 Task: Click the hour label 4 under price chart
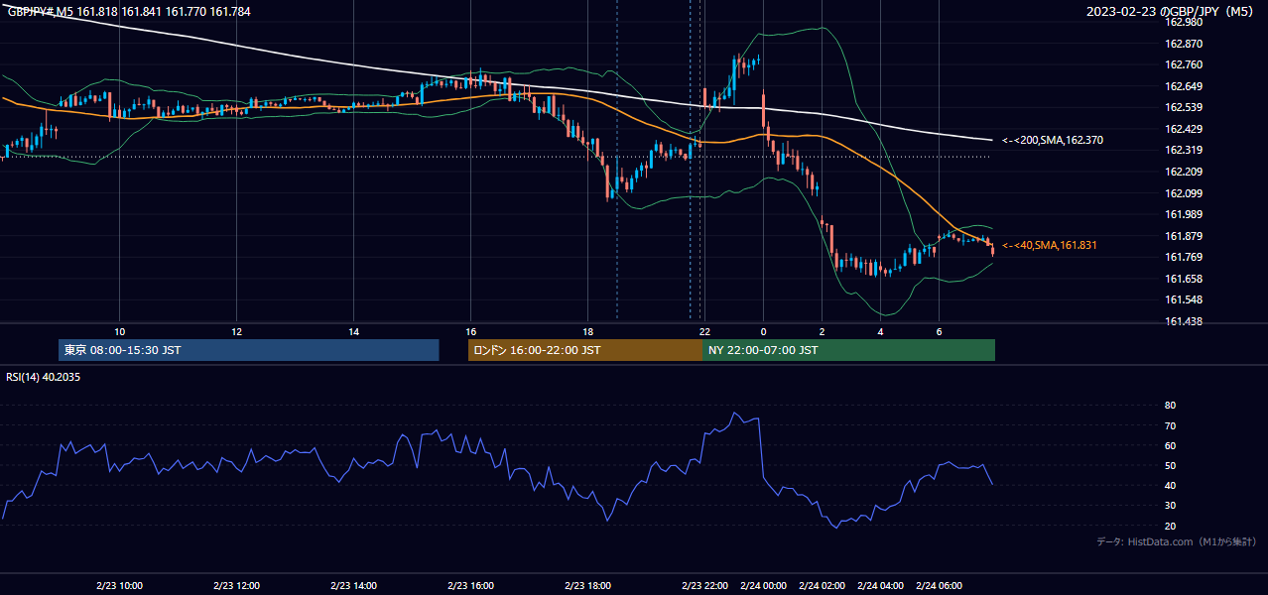[x=880, y=331]
